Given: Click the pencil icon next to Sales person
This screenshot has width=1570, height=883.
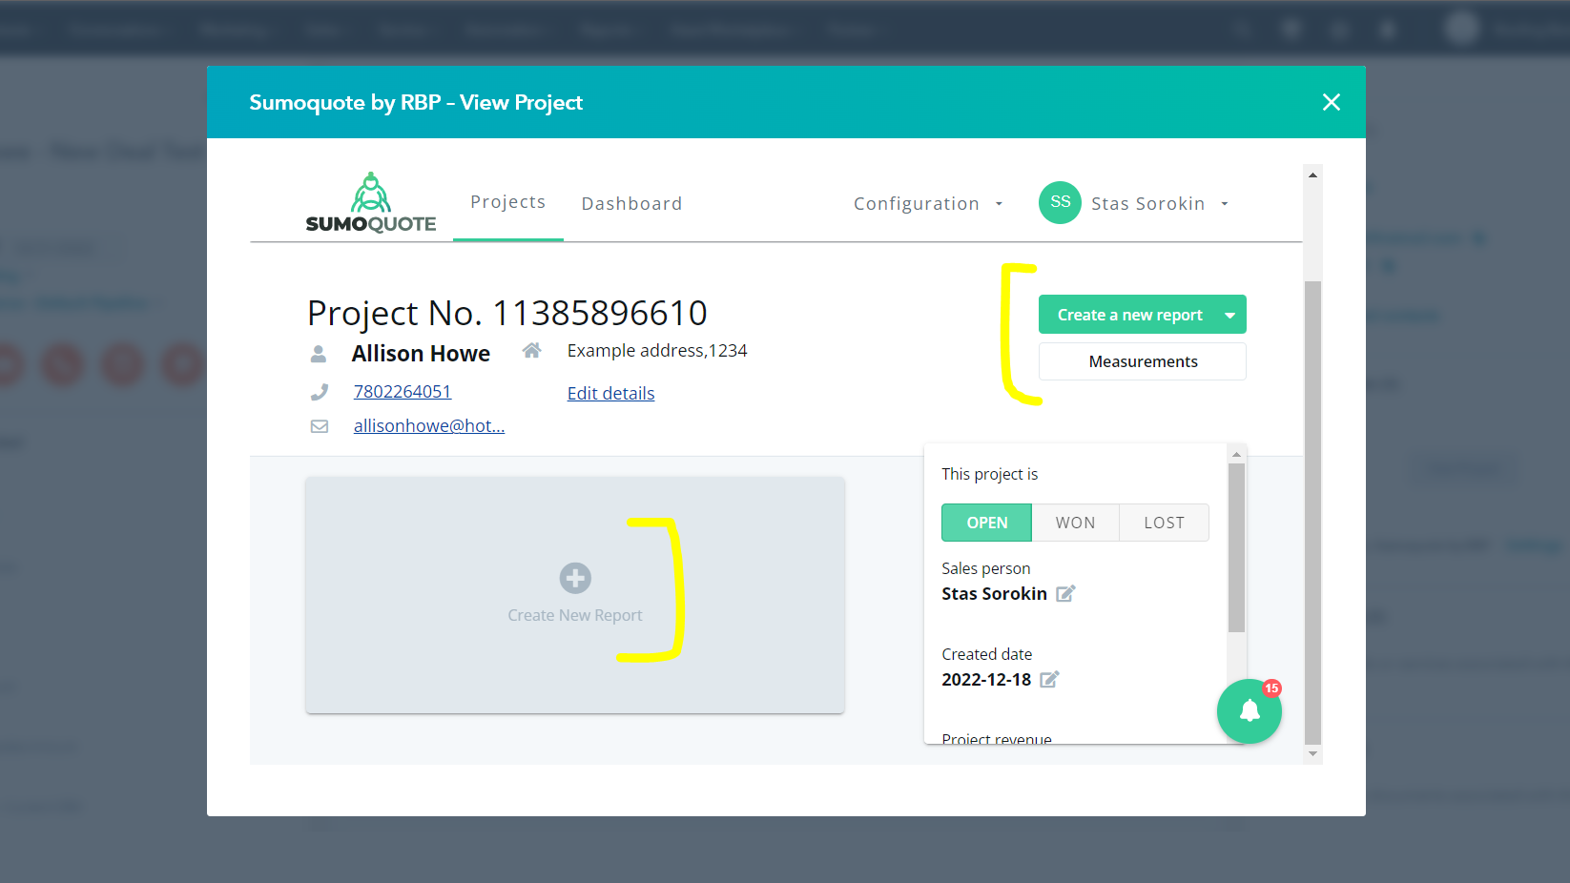Looking at the screenshot, I should 1065,594.
